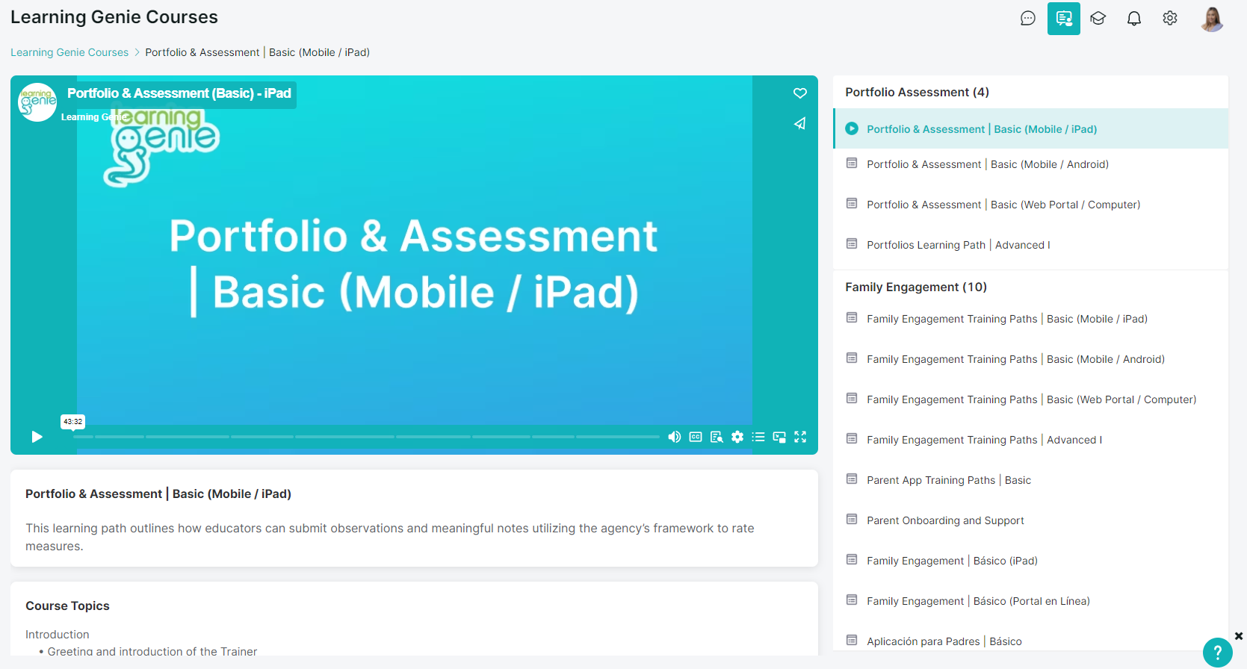Open the transcript search icon in player

coord(717,437)
